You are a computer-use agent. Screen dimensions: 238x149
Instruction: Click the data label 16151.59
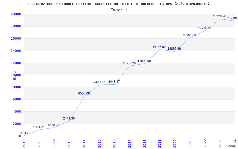pyautogui.click(x=190, y=35)
